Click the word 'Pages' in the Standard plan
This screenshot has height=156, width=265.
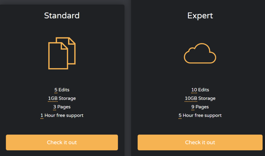click(x=64, y=107)
